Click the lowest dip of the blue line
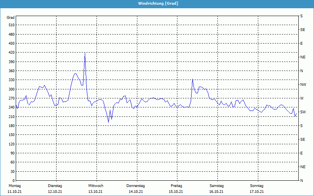 [109, 122]
